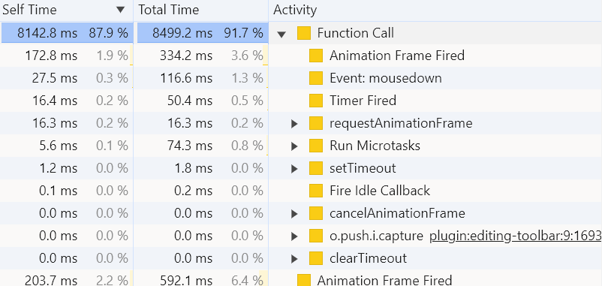This screenshot has width=602, height=286.
Task: Select the Timer Fired activity row
Action: (x=301, y=101)
